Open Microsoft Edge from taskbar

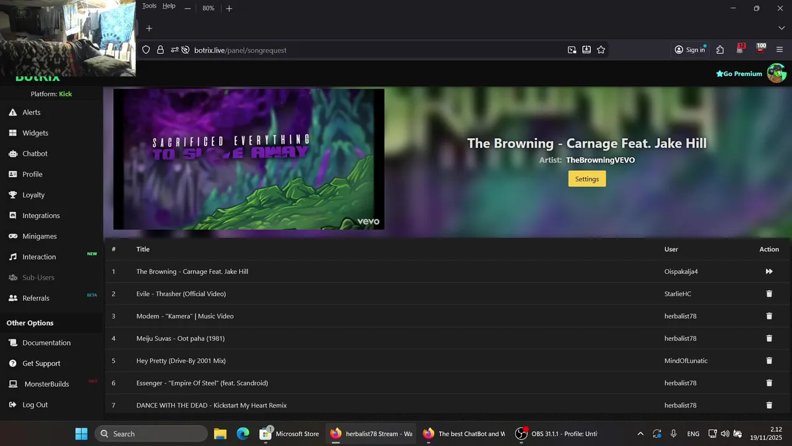pyautogui.click(x=243, y=434)
